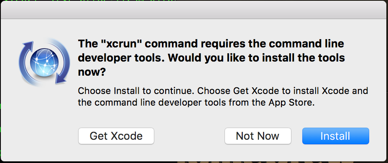Click the Software Update icon
The width and height of the screenshot is (388, 163).
click(x=44, y=62)
